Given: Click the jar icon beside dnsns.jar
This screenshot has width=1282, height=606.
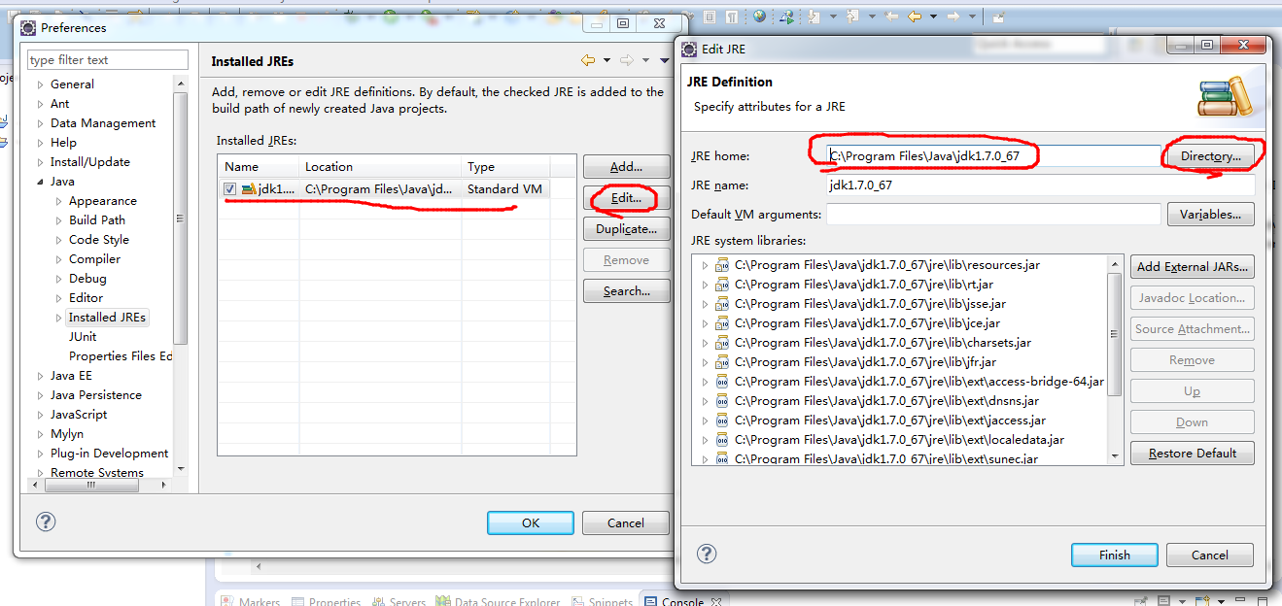Looking at the screenshot, I should [x=722, y=401].
